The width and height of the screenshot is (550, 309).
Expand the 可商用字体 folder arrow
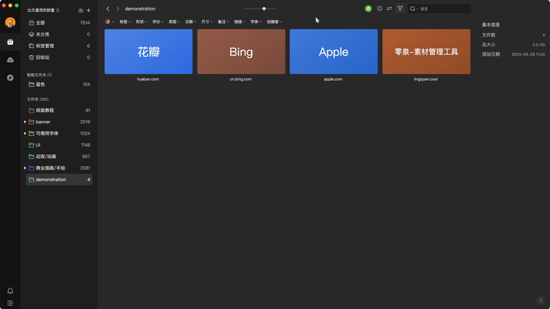pyautogui.click(x=25, y=133)
